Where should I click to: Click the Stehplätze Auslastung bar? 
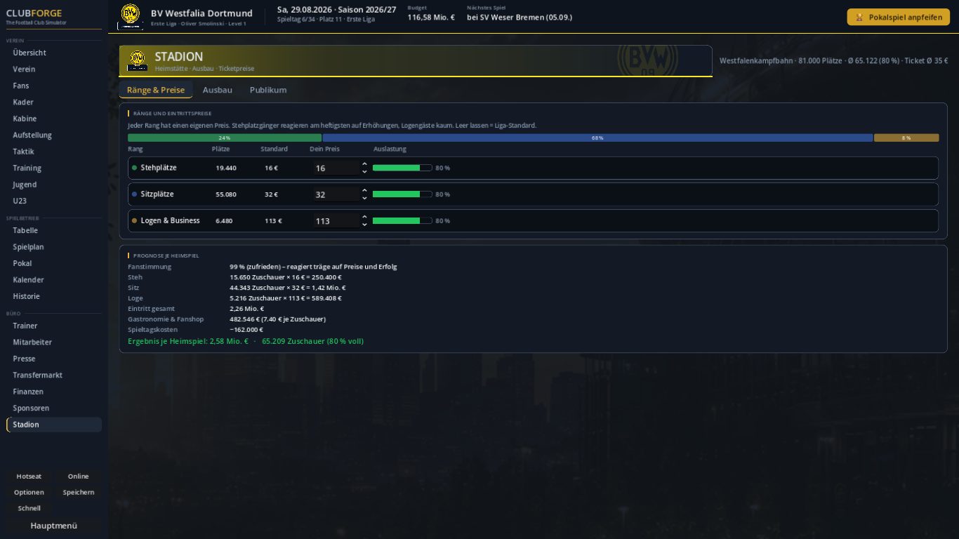click(402, 168)
